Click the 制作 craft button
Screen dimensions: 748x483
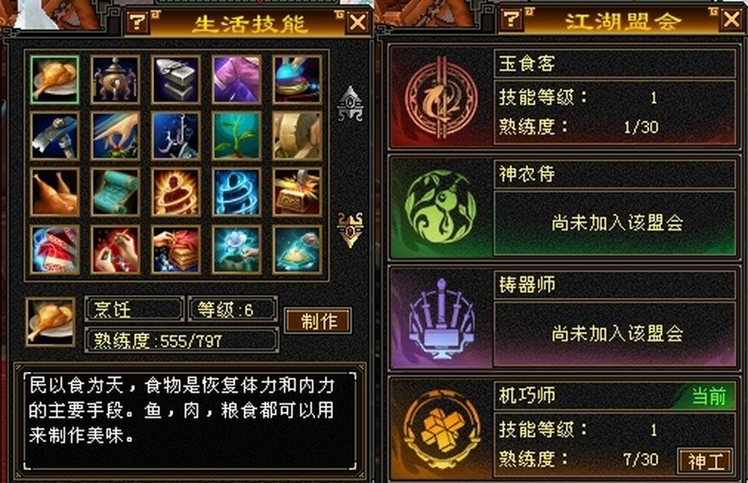pos(318,321)
